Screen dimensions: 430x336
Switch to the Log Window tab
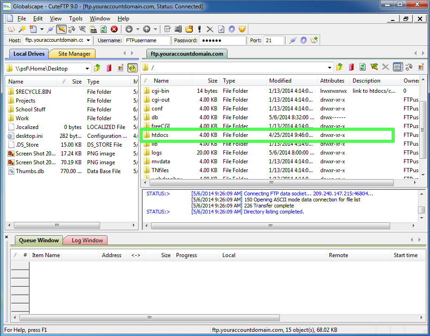coord(87,240)
